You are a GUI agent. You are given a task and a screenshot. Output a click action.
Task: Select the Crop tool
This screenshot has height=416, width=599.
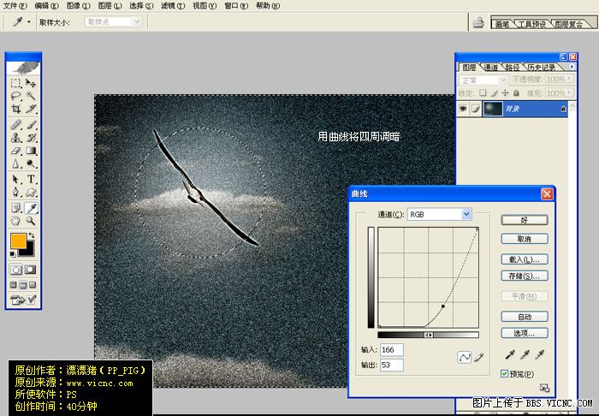click(x=15, y=109)
